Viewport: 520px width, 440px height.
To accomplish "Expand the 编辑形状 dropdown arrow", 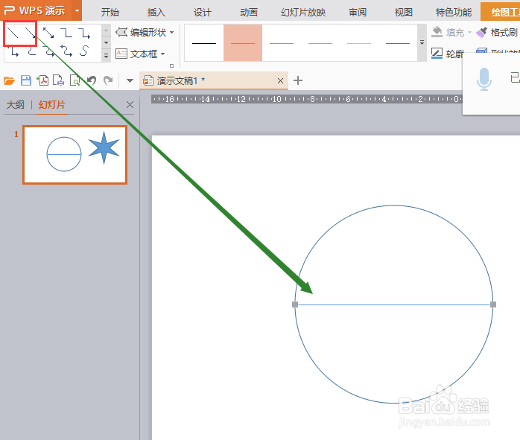I will [x=172, y=33].
